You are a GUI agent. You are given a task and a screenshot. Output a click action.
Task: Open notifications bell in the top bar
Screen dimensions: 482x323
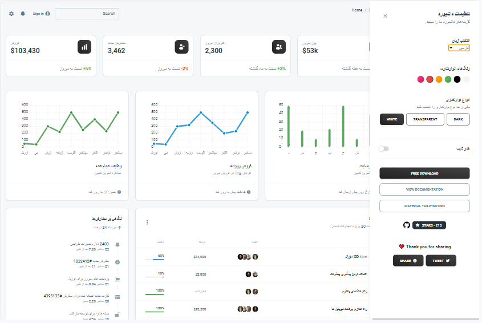[x=23, y=14]
